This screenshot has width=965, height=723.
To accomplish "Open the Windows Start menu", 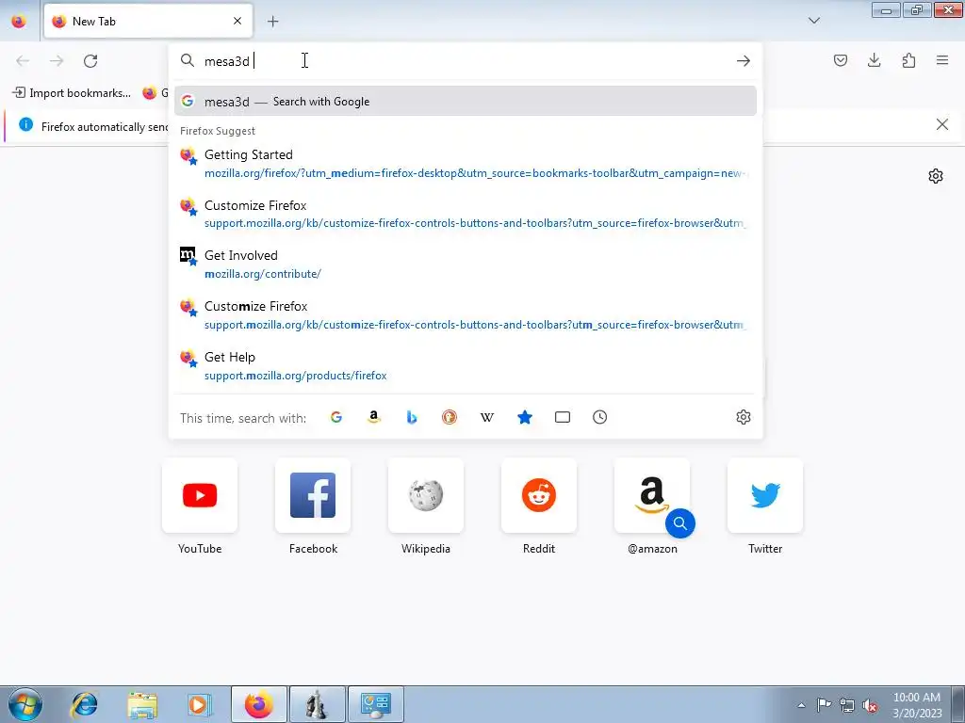I will tap(25, 704).
